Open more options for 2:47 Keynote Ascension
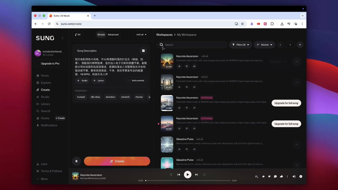The height and width of the screenshot is (190, 338). click(x=297, y=82)
